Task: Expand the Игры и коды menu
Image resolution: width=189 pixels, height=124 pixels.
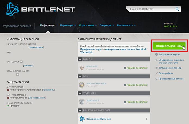Action: click(x=88, y=25)
